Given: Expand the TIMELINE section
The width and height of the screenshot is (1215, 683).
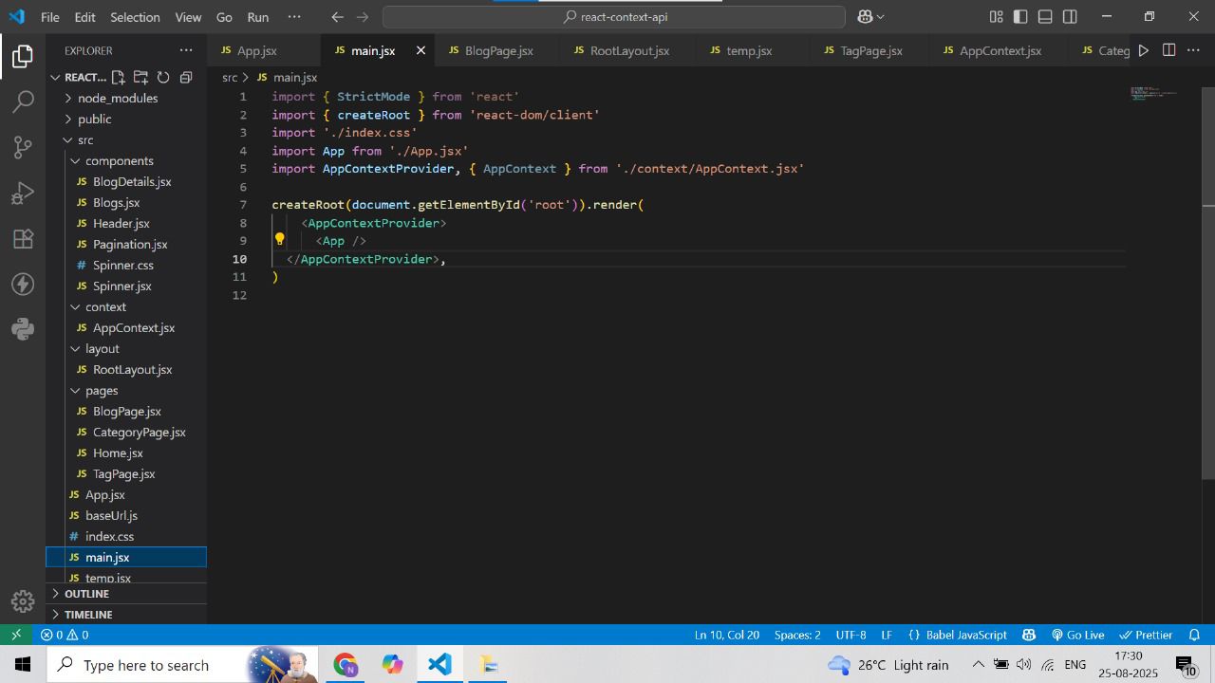Looking at the screenshot, I should (x=126, y=614).
